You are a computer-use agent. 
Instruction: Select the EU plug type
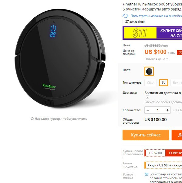click(163, 83)
